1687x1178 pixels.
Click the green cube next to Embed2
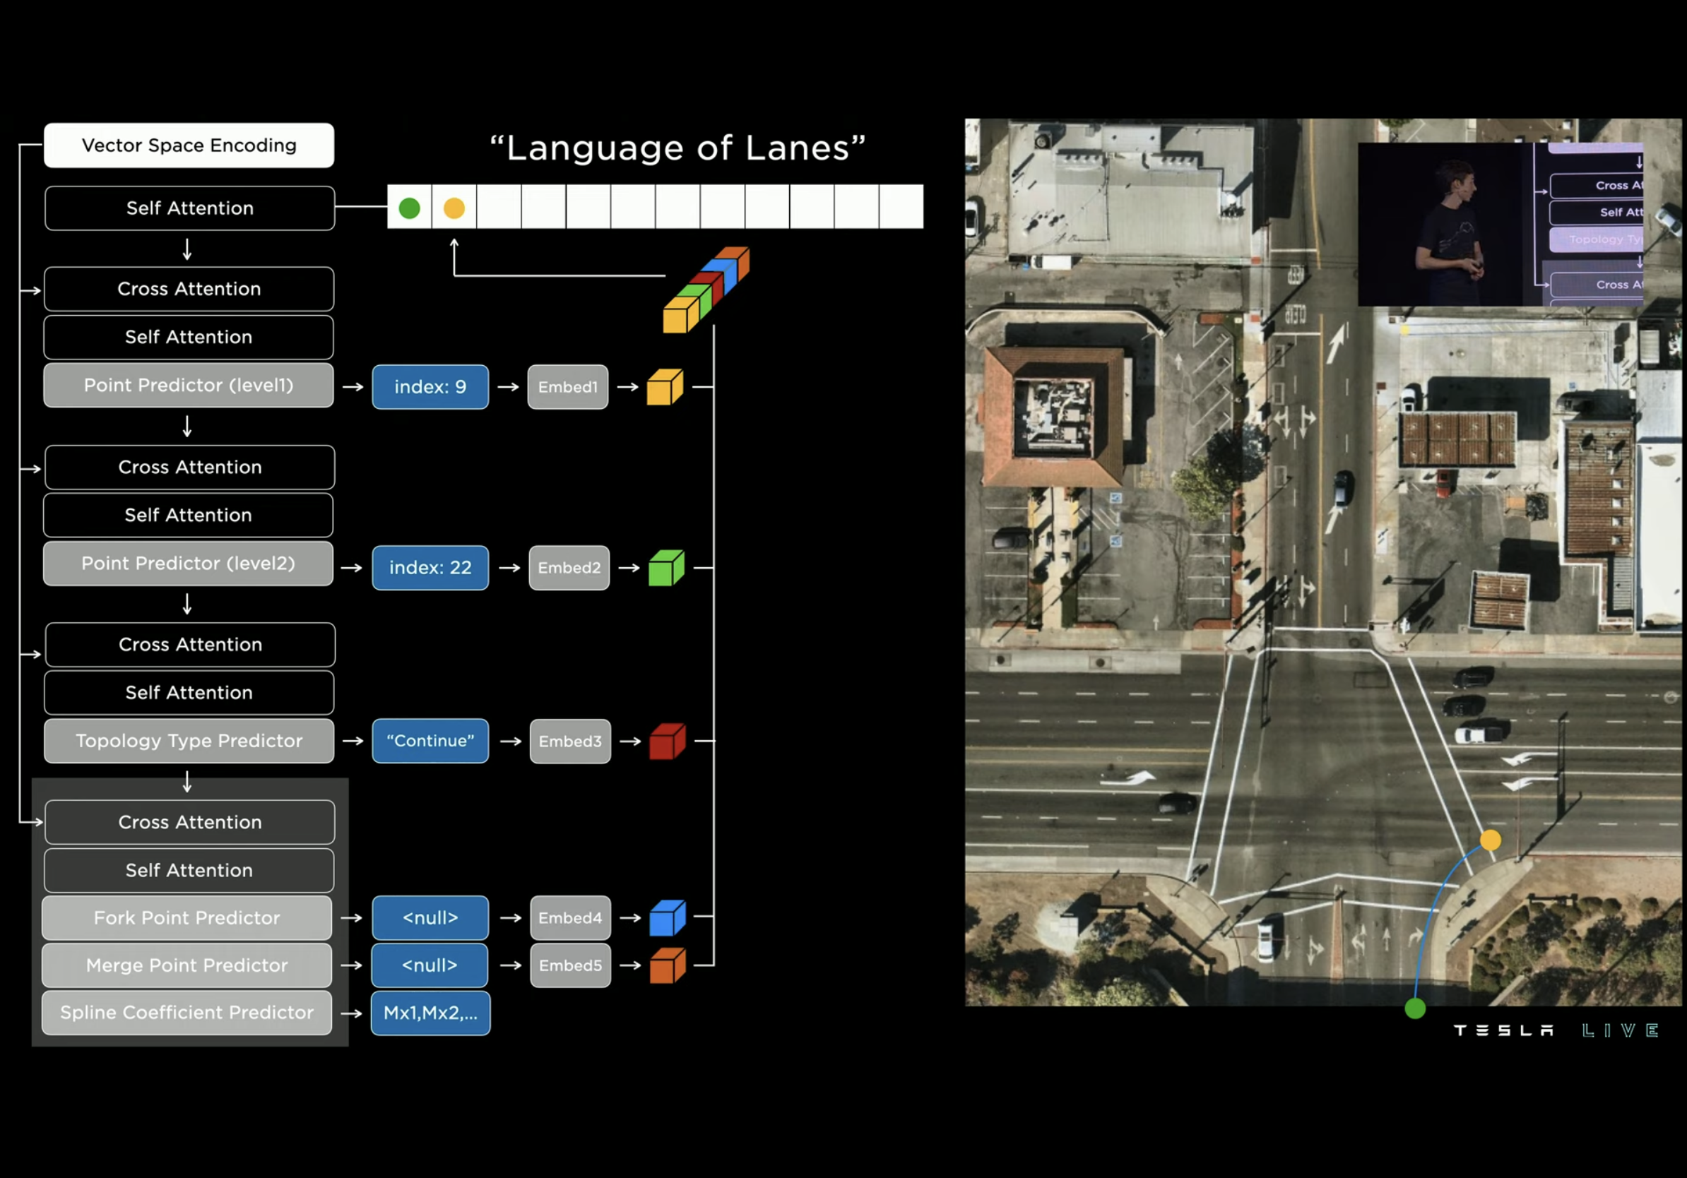click(665, 569)
